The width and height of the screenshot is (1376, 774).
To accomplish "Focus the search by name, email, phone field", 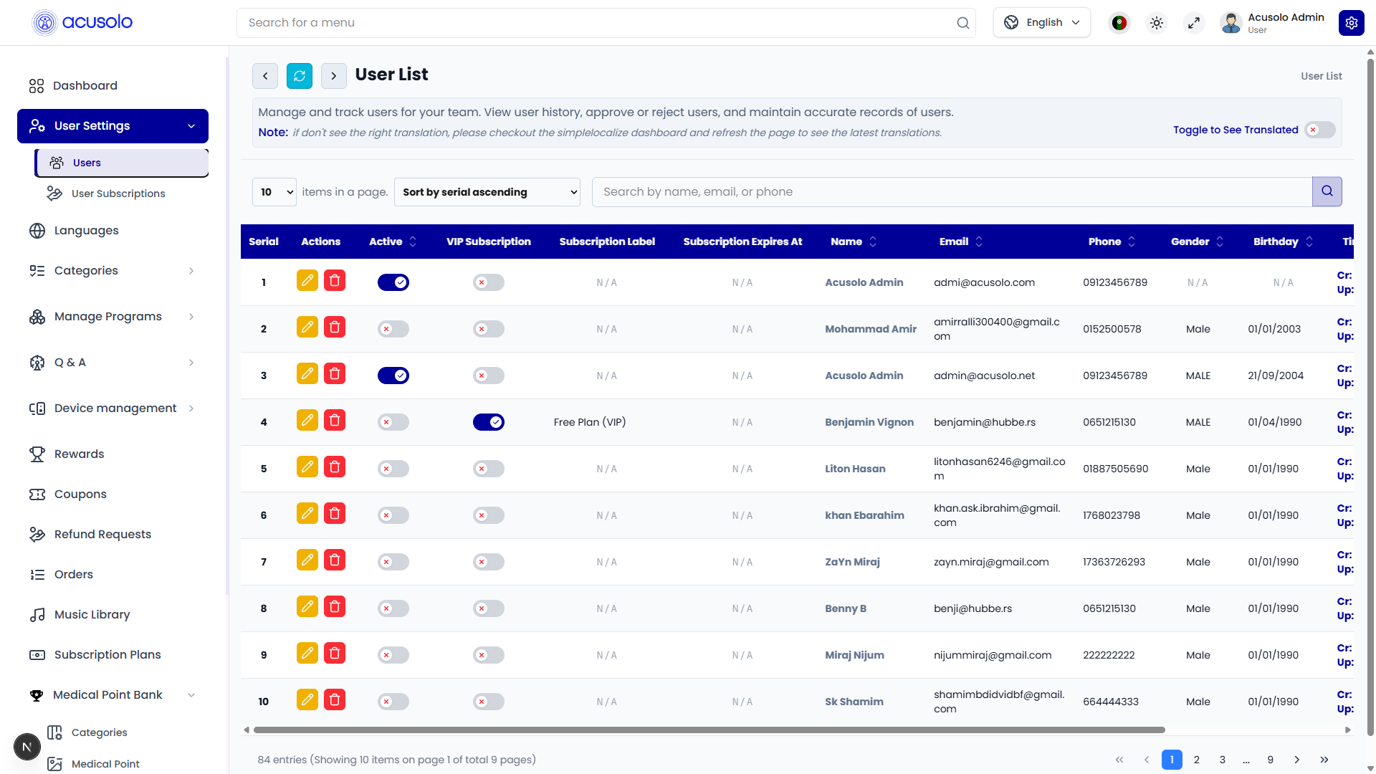I will (952, 192).
